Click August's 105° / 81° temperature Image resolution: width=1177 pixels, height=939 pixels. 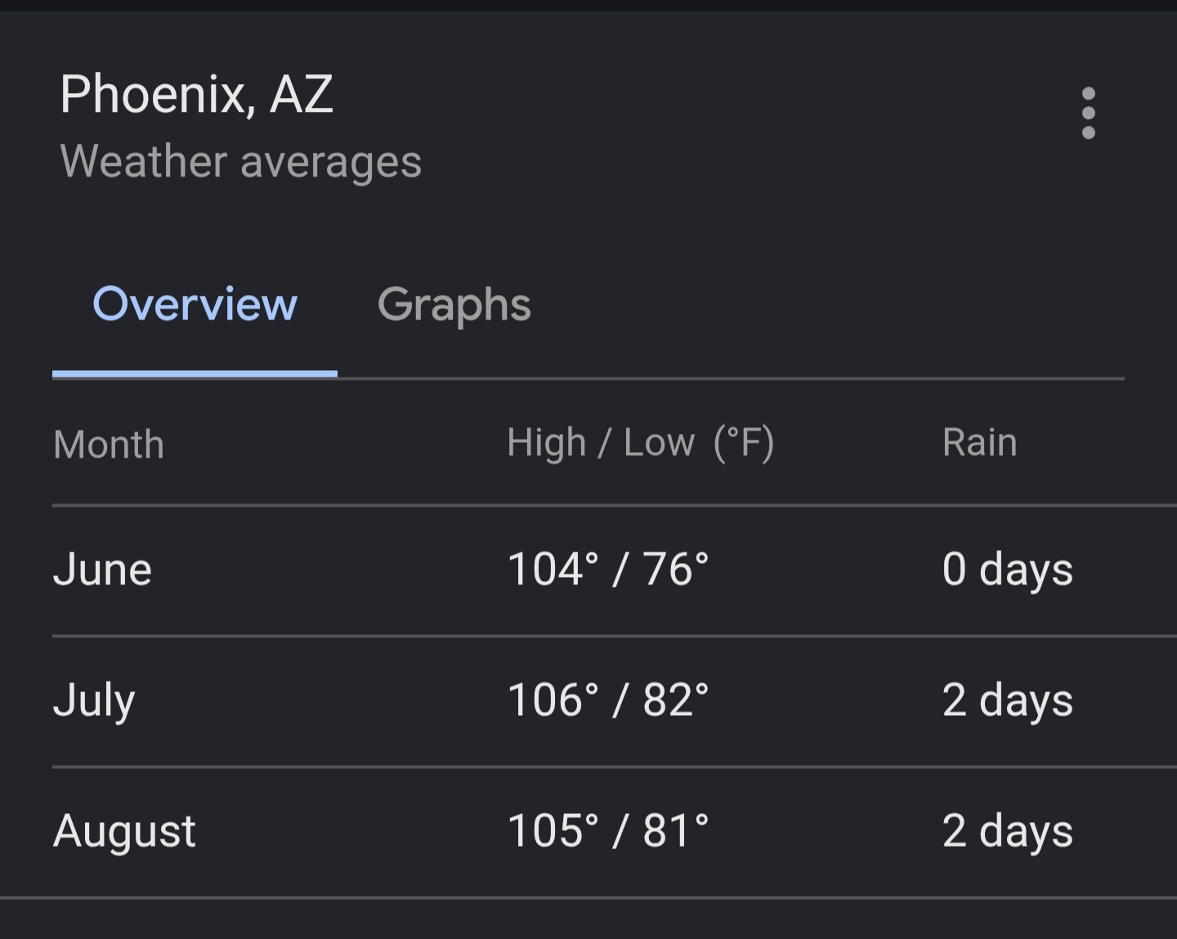pos(608,830)
